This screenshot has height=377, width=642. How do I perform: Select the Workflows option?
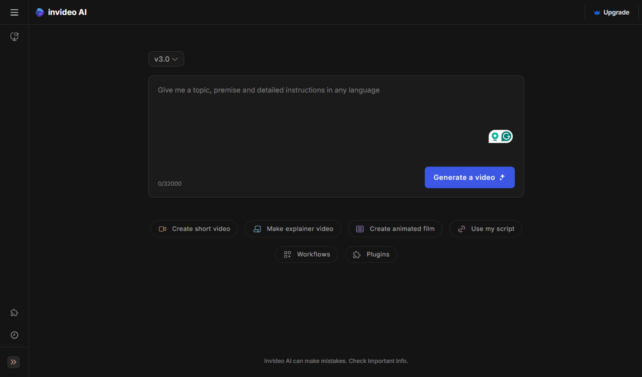pos(306,254)
